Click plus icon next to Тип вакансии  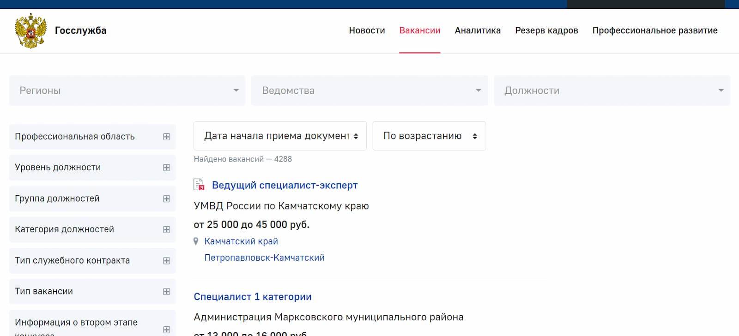click(166, 291)
